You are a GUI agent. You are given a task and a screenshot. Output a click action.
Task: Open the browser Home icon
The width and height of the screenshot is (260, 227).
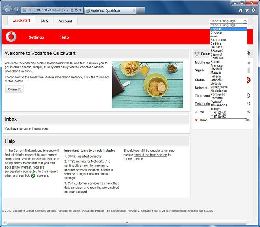[x=241, y=10]
